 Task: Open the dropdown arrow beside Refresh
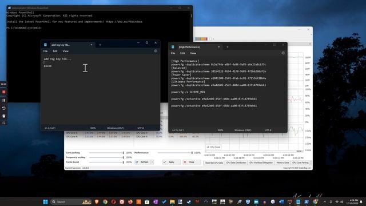pyautogui.click(x=152, y=162)
